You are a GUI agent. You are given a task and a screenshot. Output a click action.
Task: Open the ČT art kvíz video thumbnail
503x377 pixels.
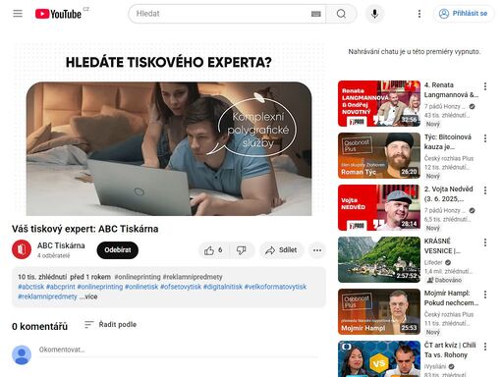(x=379, y=358)
